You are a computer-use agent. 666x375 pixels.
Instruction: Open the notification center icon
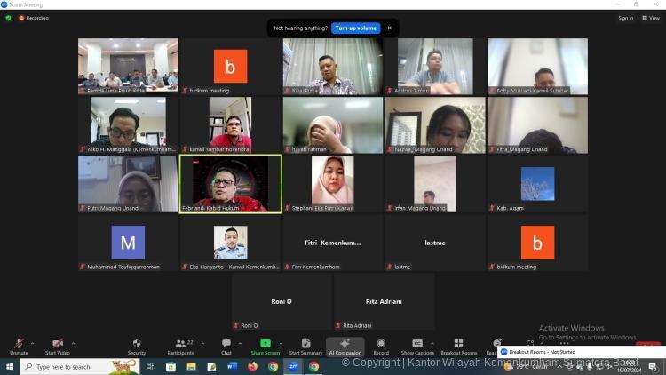tap(653, 367)
